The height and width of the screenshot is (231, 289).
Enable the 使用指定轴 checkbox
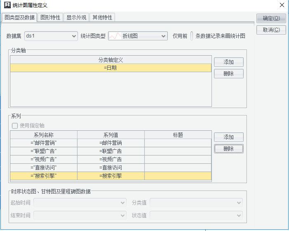tap(15, 125)
